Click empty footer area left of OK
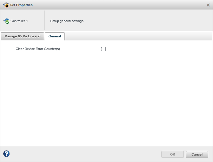The image size is (213, 162). coord(85,154)
